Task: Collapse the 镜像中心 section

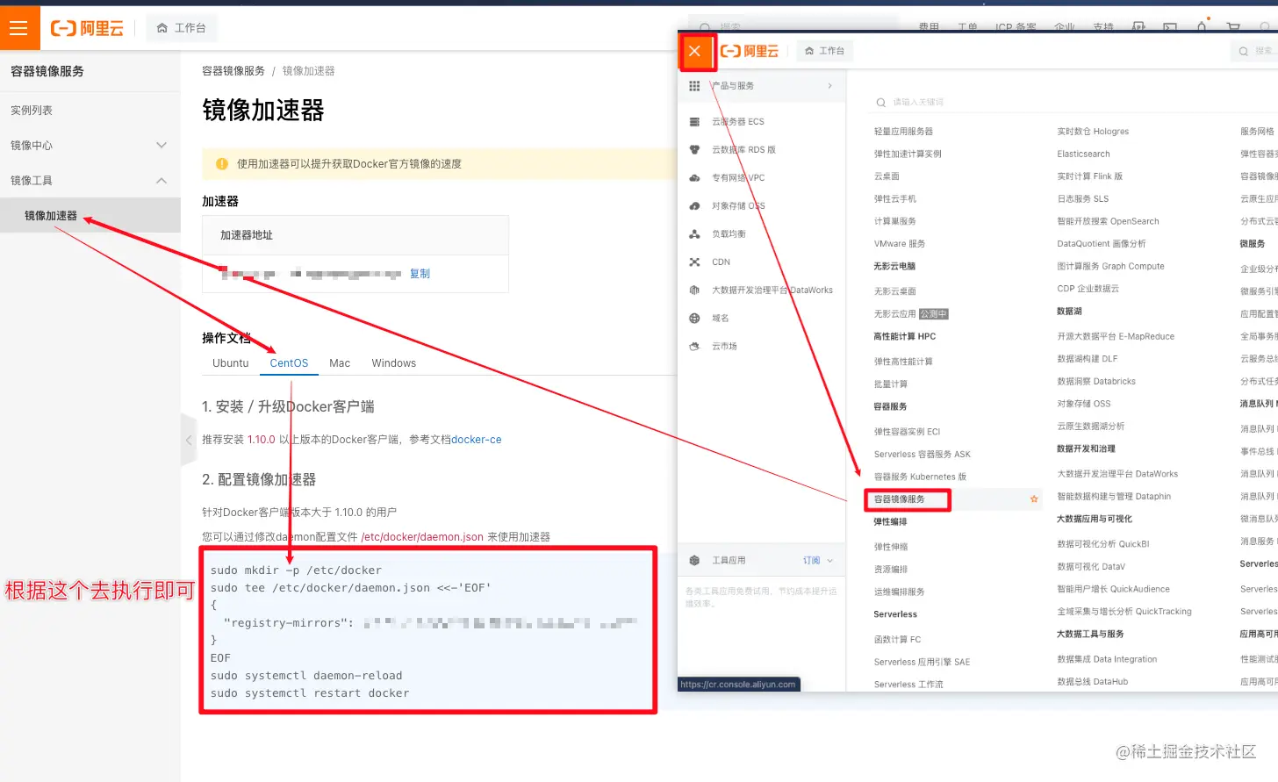Action: (x=162, y=144)
